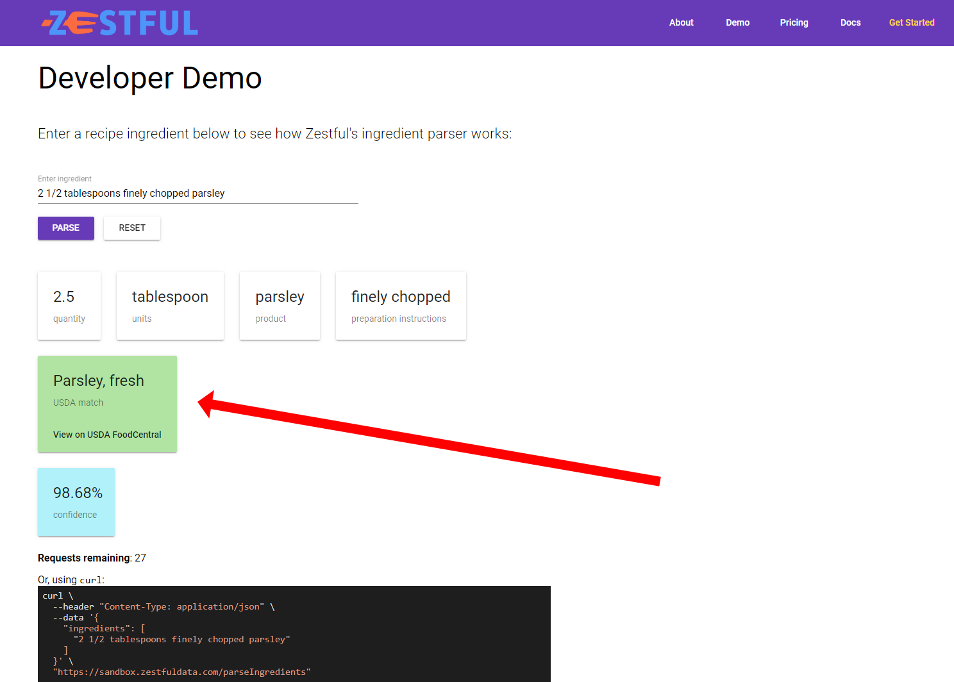Click the 98.68% confidence card

click(76, 502)
